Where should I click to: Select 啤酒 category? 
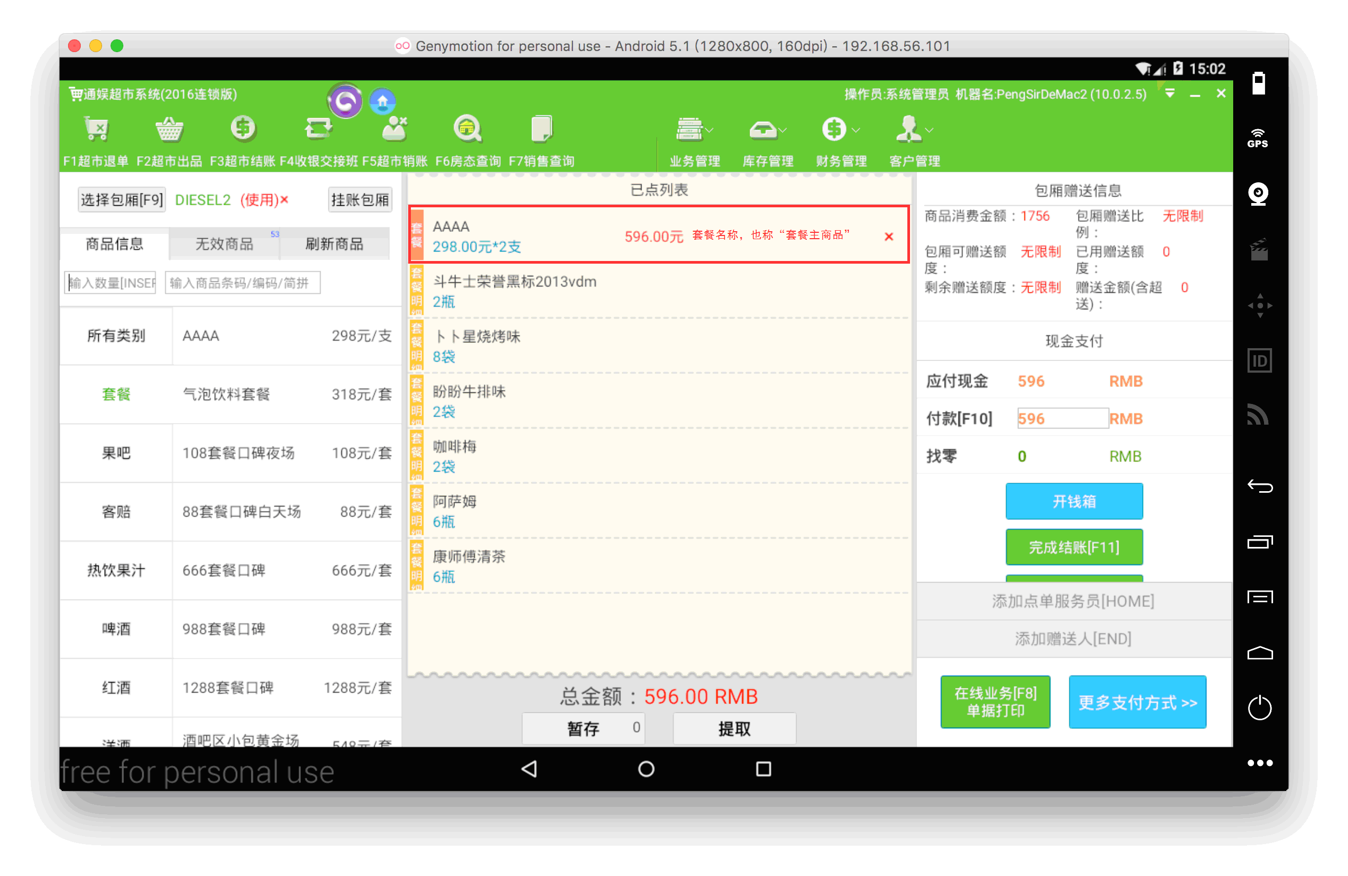click(115, 628)
